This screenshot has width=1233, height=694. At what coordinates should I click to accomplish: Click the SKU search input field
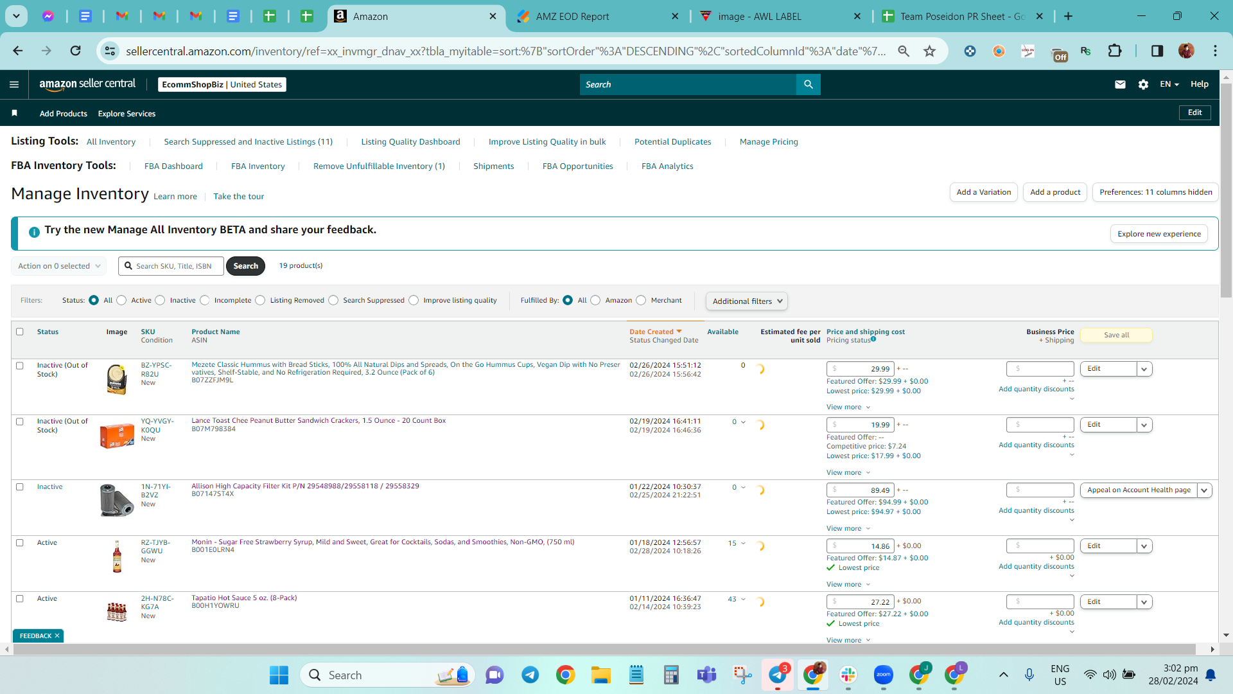coord(171,266)
